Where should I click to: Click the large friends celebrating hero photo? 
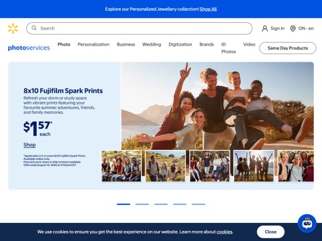coord(217,106)
